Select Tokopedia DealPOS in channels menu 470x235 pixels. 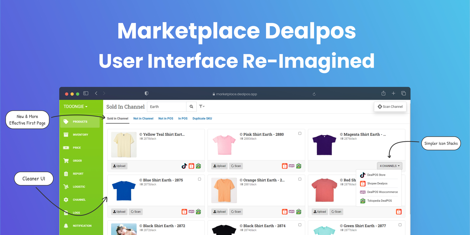(x=379, y=201)
